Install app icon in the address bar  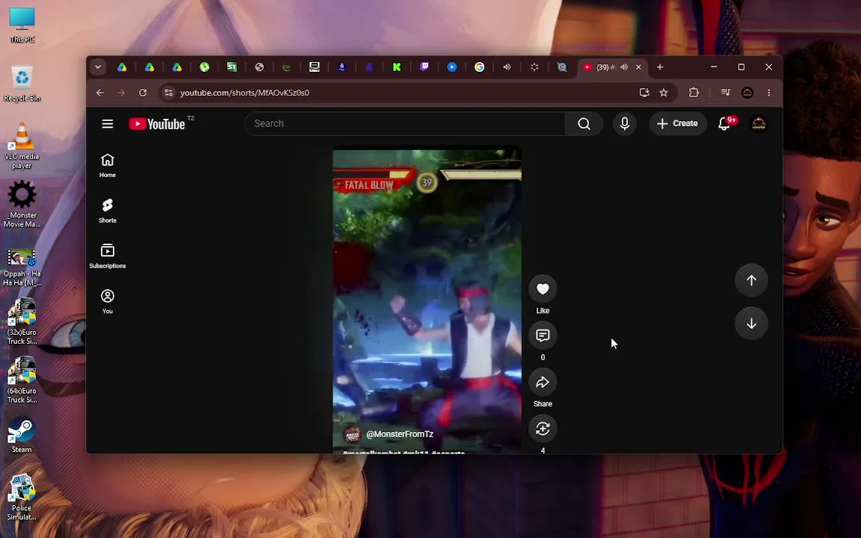645,93
